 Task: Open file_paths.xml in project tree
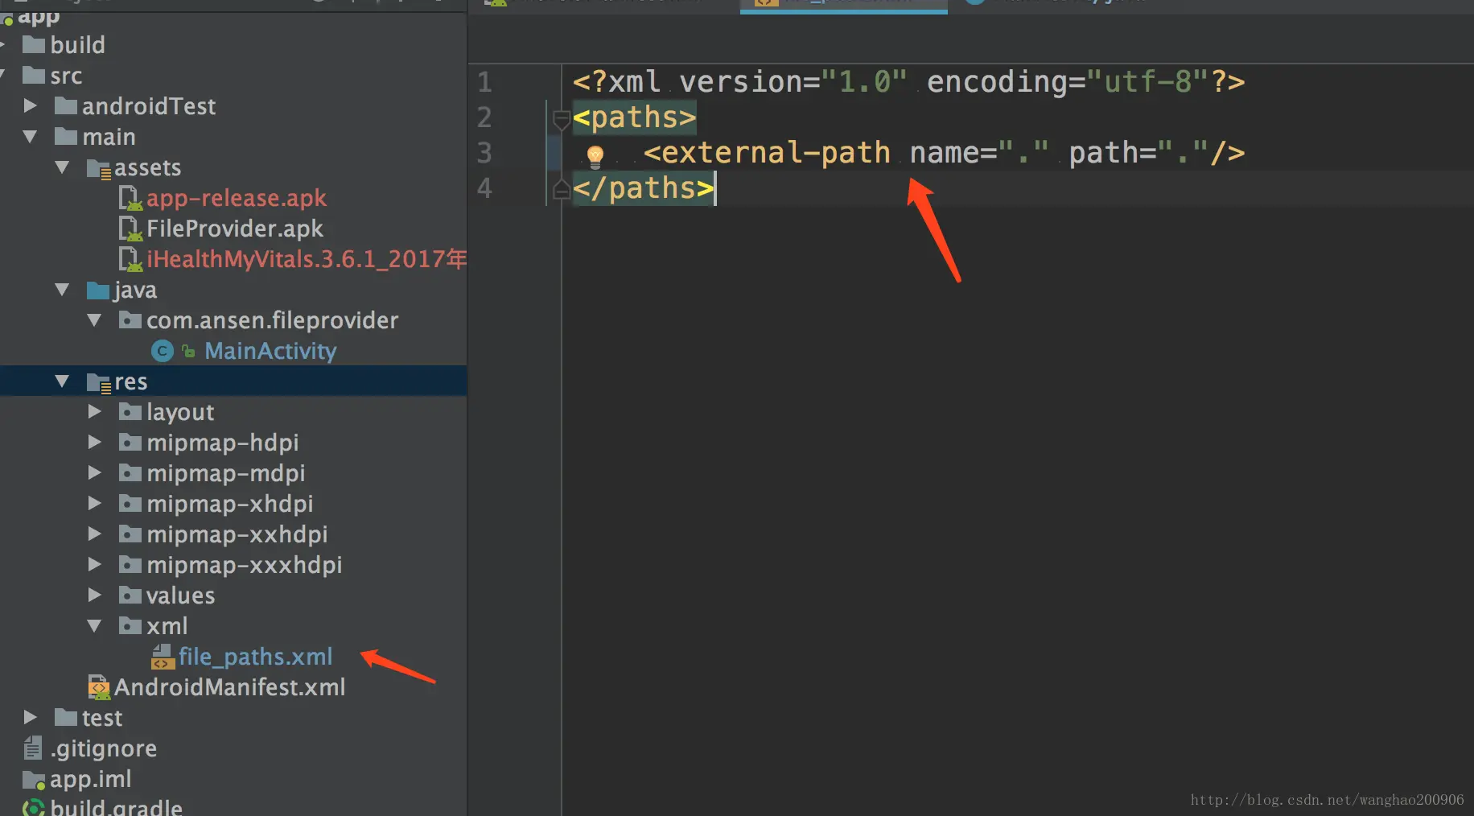[255, 657]
